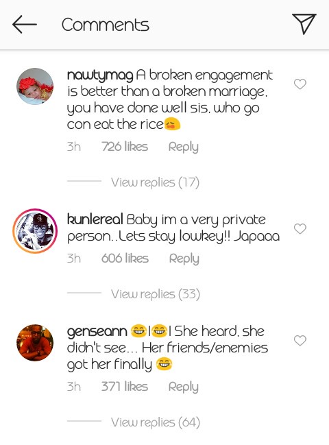The height and width of the screenshot is (445, 329).
Task: View the 606 likes list
Action: pyautogui.click(x=125, y=258)
